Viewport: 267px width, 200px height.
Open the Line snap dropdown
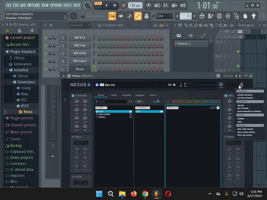(x=164, y=16)
